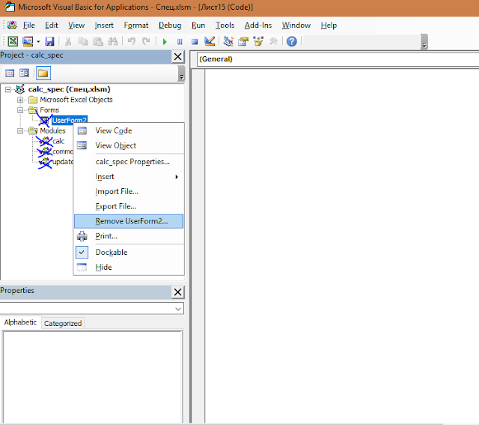Click the Break pause icon
Viewport: 479px width, 425px height.
click(180, 41)
